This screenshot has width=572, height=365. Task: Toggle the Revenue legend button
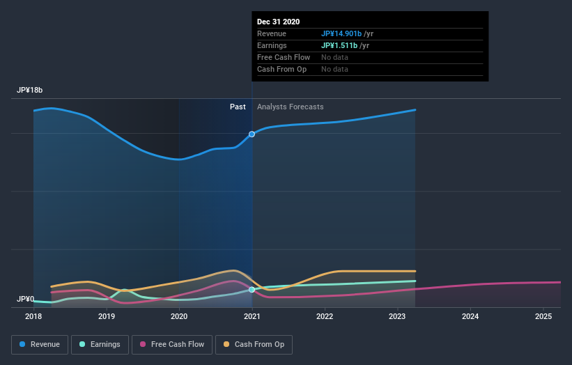40,345
